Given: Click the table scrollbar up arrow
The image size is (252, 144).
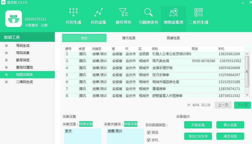Looking at the screenshot, I should click(x=247, y=54).
